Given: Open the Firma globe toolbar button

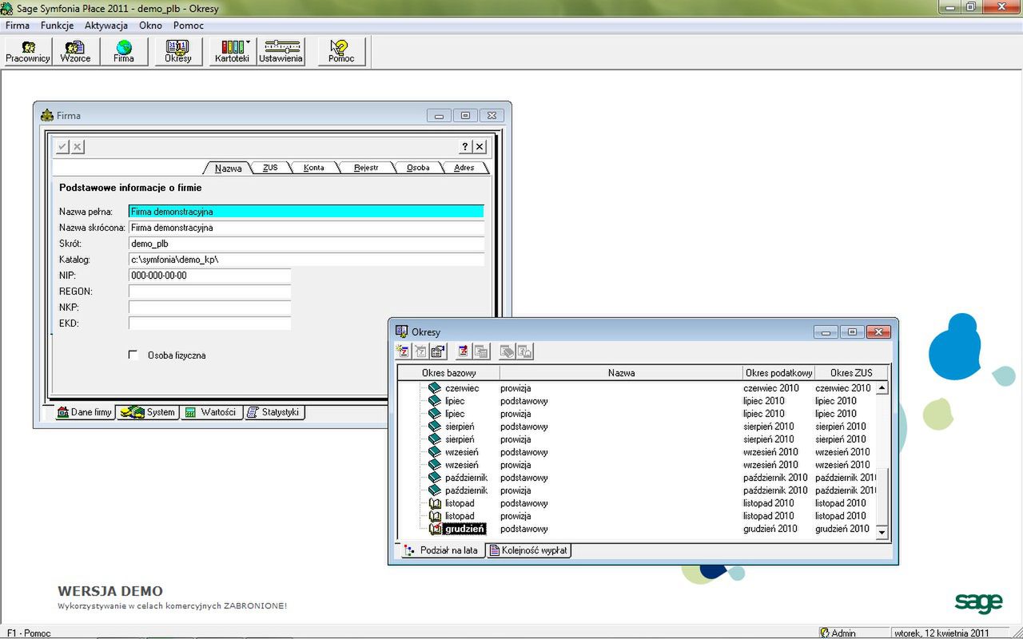Looking at the screenshot, I should click(x=124, y=52).
